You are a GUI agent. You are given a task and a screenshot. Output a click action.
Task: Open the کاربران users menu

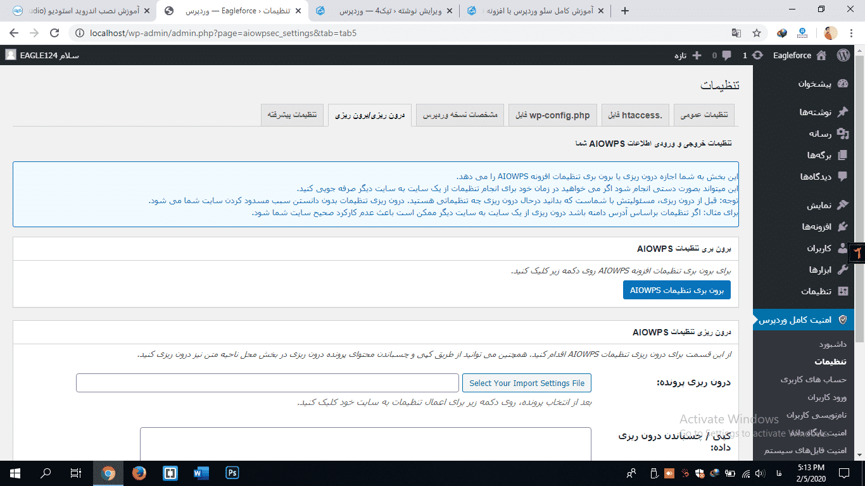(x=804, y=248)
